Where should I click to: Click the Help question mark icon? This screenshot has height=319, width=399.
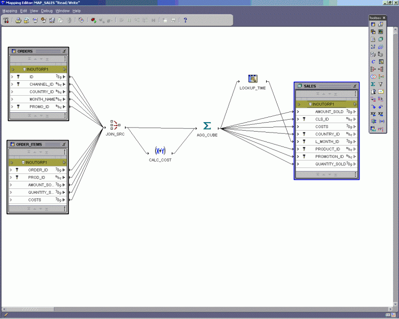pos(185,20)
